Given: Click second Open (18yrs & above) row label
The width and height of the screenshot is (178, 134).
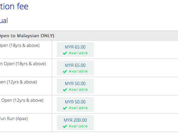Looking at the screenshot, I should click(x=23, y=64).
